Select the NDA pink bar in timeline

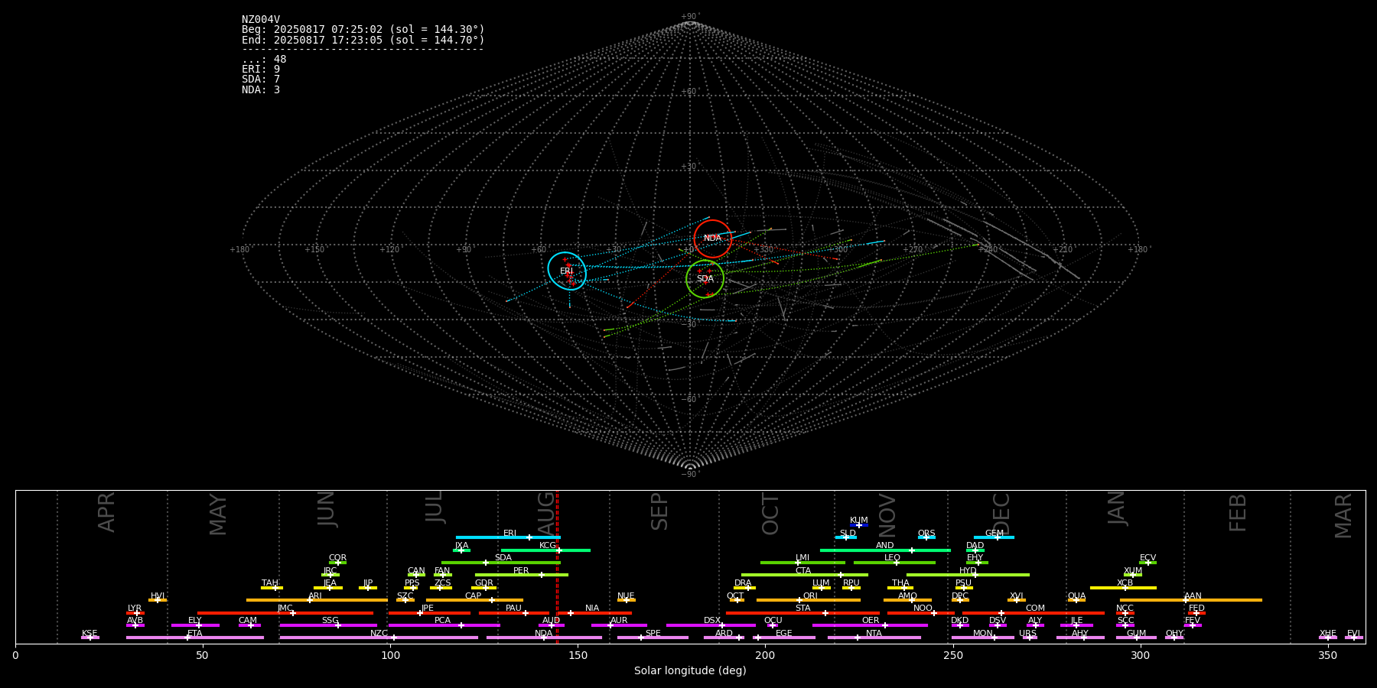point(544,638)
